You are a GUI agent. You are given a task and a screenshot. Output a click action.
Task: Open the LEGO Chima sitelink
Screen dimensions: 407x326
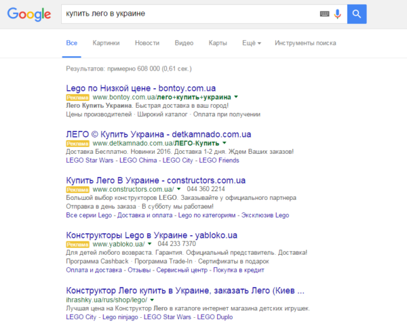138,160
